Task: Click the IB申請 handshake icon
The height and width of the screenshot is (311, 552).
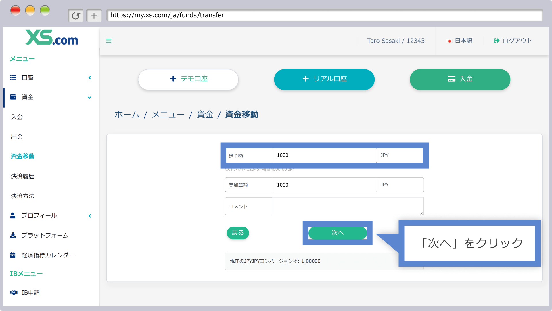Action: click(14, 293)
